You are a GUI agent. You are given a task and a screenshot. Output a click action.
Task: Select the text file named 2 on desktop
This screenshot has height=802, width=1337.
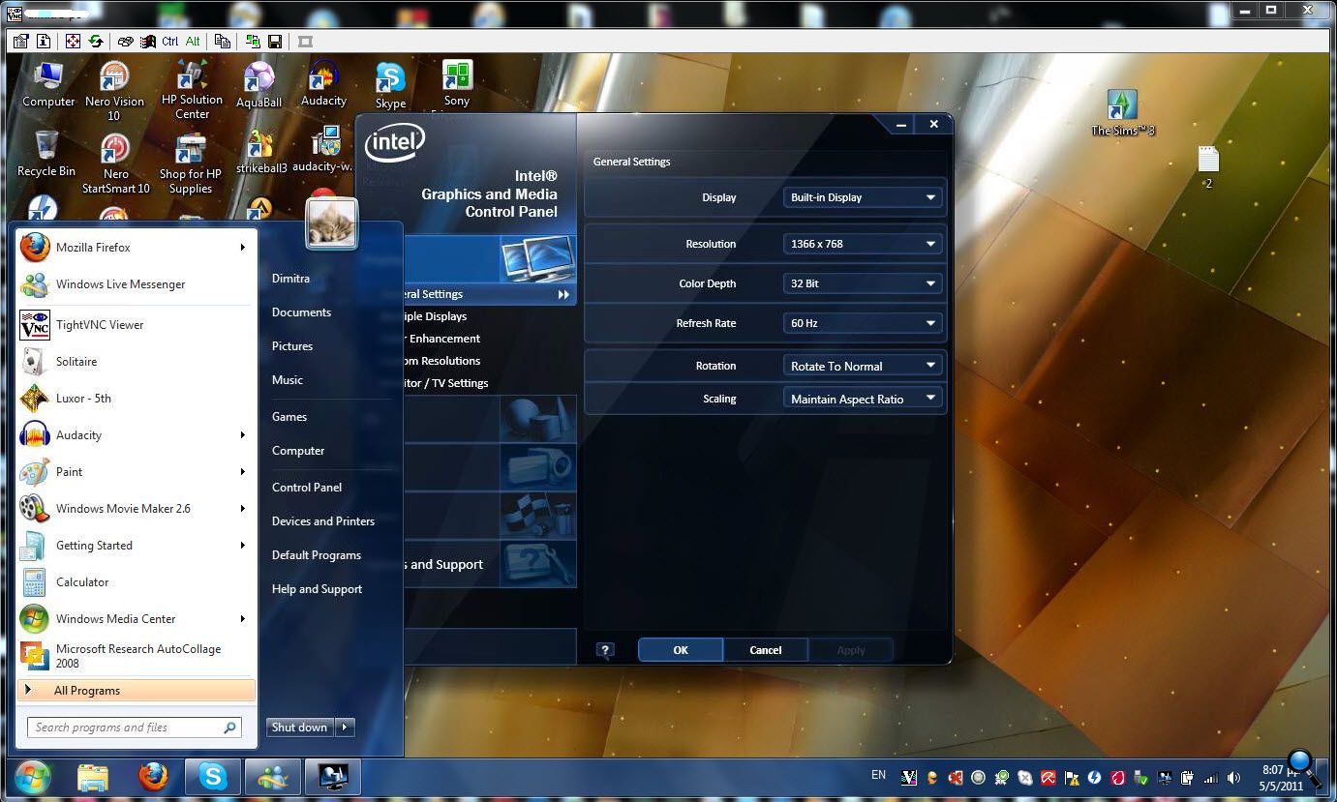tap(1208, 167)
